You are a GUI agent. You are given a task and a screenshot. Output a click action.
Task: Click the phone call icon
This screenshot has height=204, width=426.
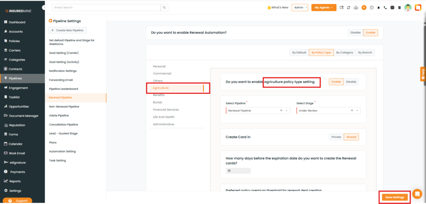(385, 7)
